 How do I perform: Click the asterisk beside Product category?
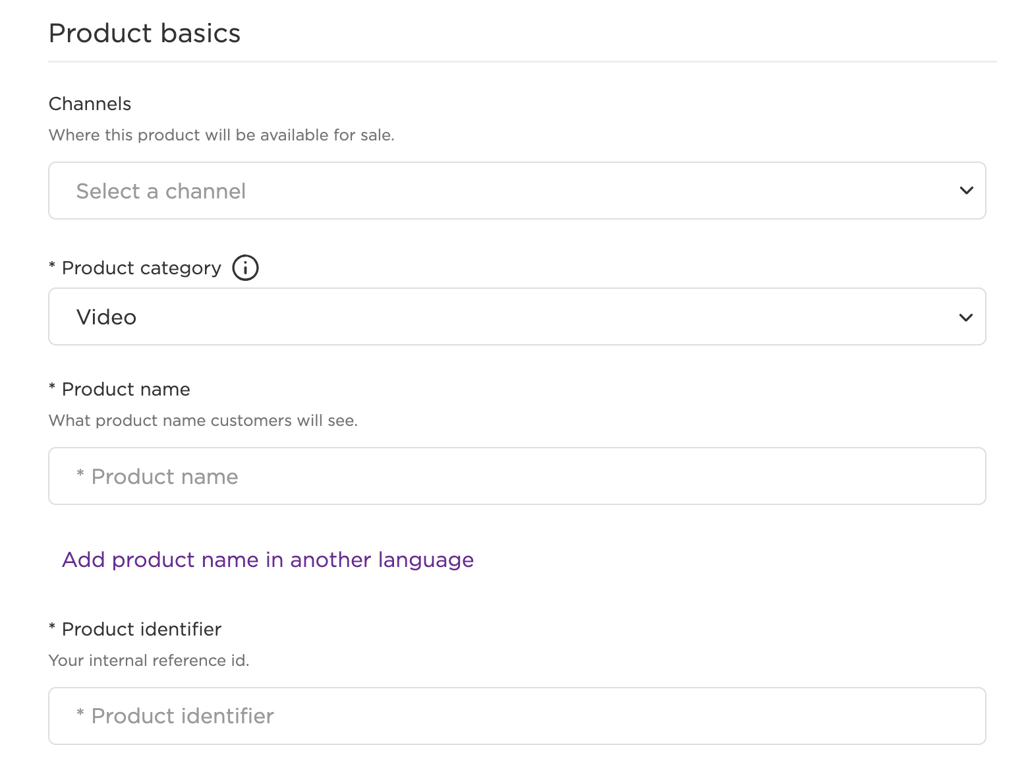click(52, 265)
